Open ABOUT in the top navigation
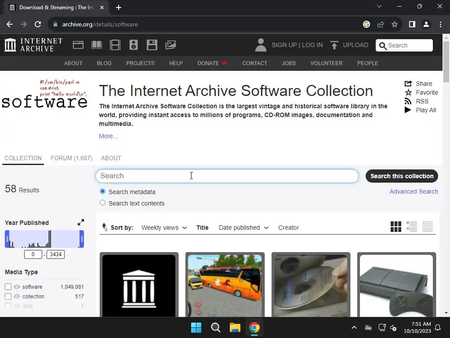Screen dimensions: 450x338 (x=73, y=63)
